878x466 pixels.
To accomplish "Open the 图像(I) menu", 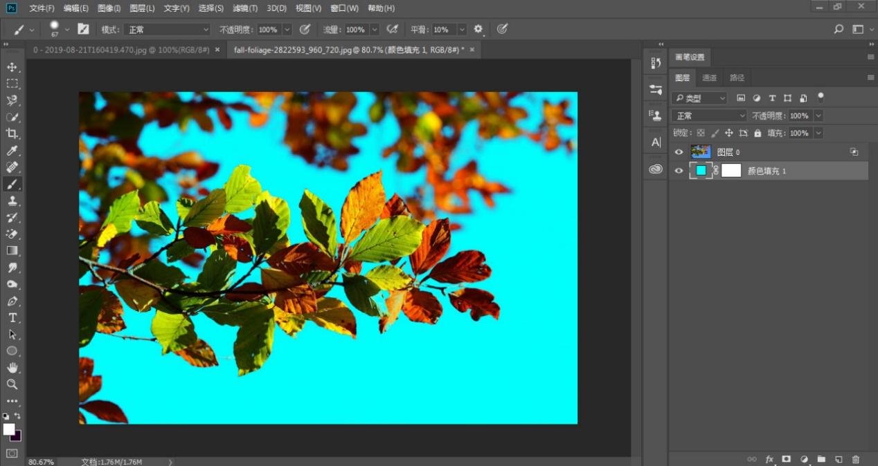I will pos(109,8).
